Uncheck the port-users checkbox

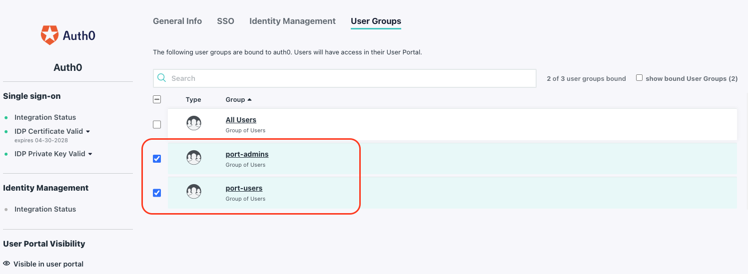pyautogui.click(x=157, y=193)
